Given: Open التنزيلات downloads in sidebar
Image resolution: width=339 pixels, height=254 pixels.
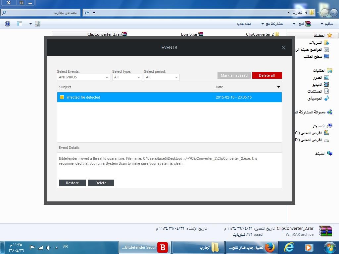Looking at the screenshot, I should coord(319,43).
